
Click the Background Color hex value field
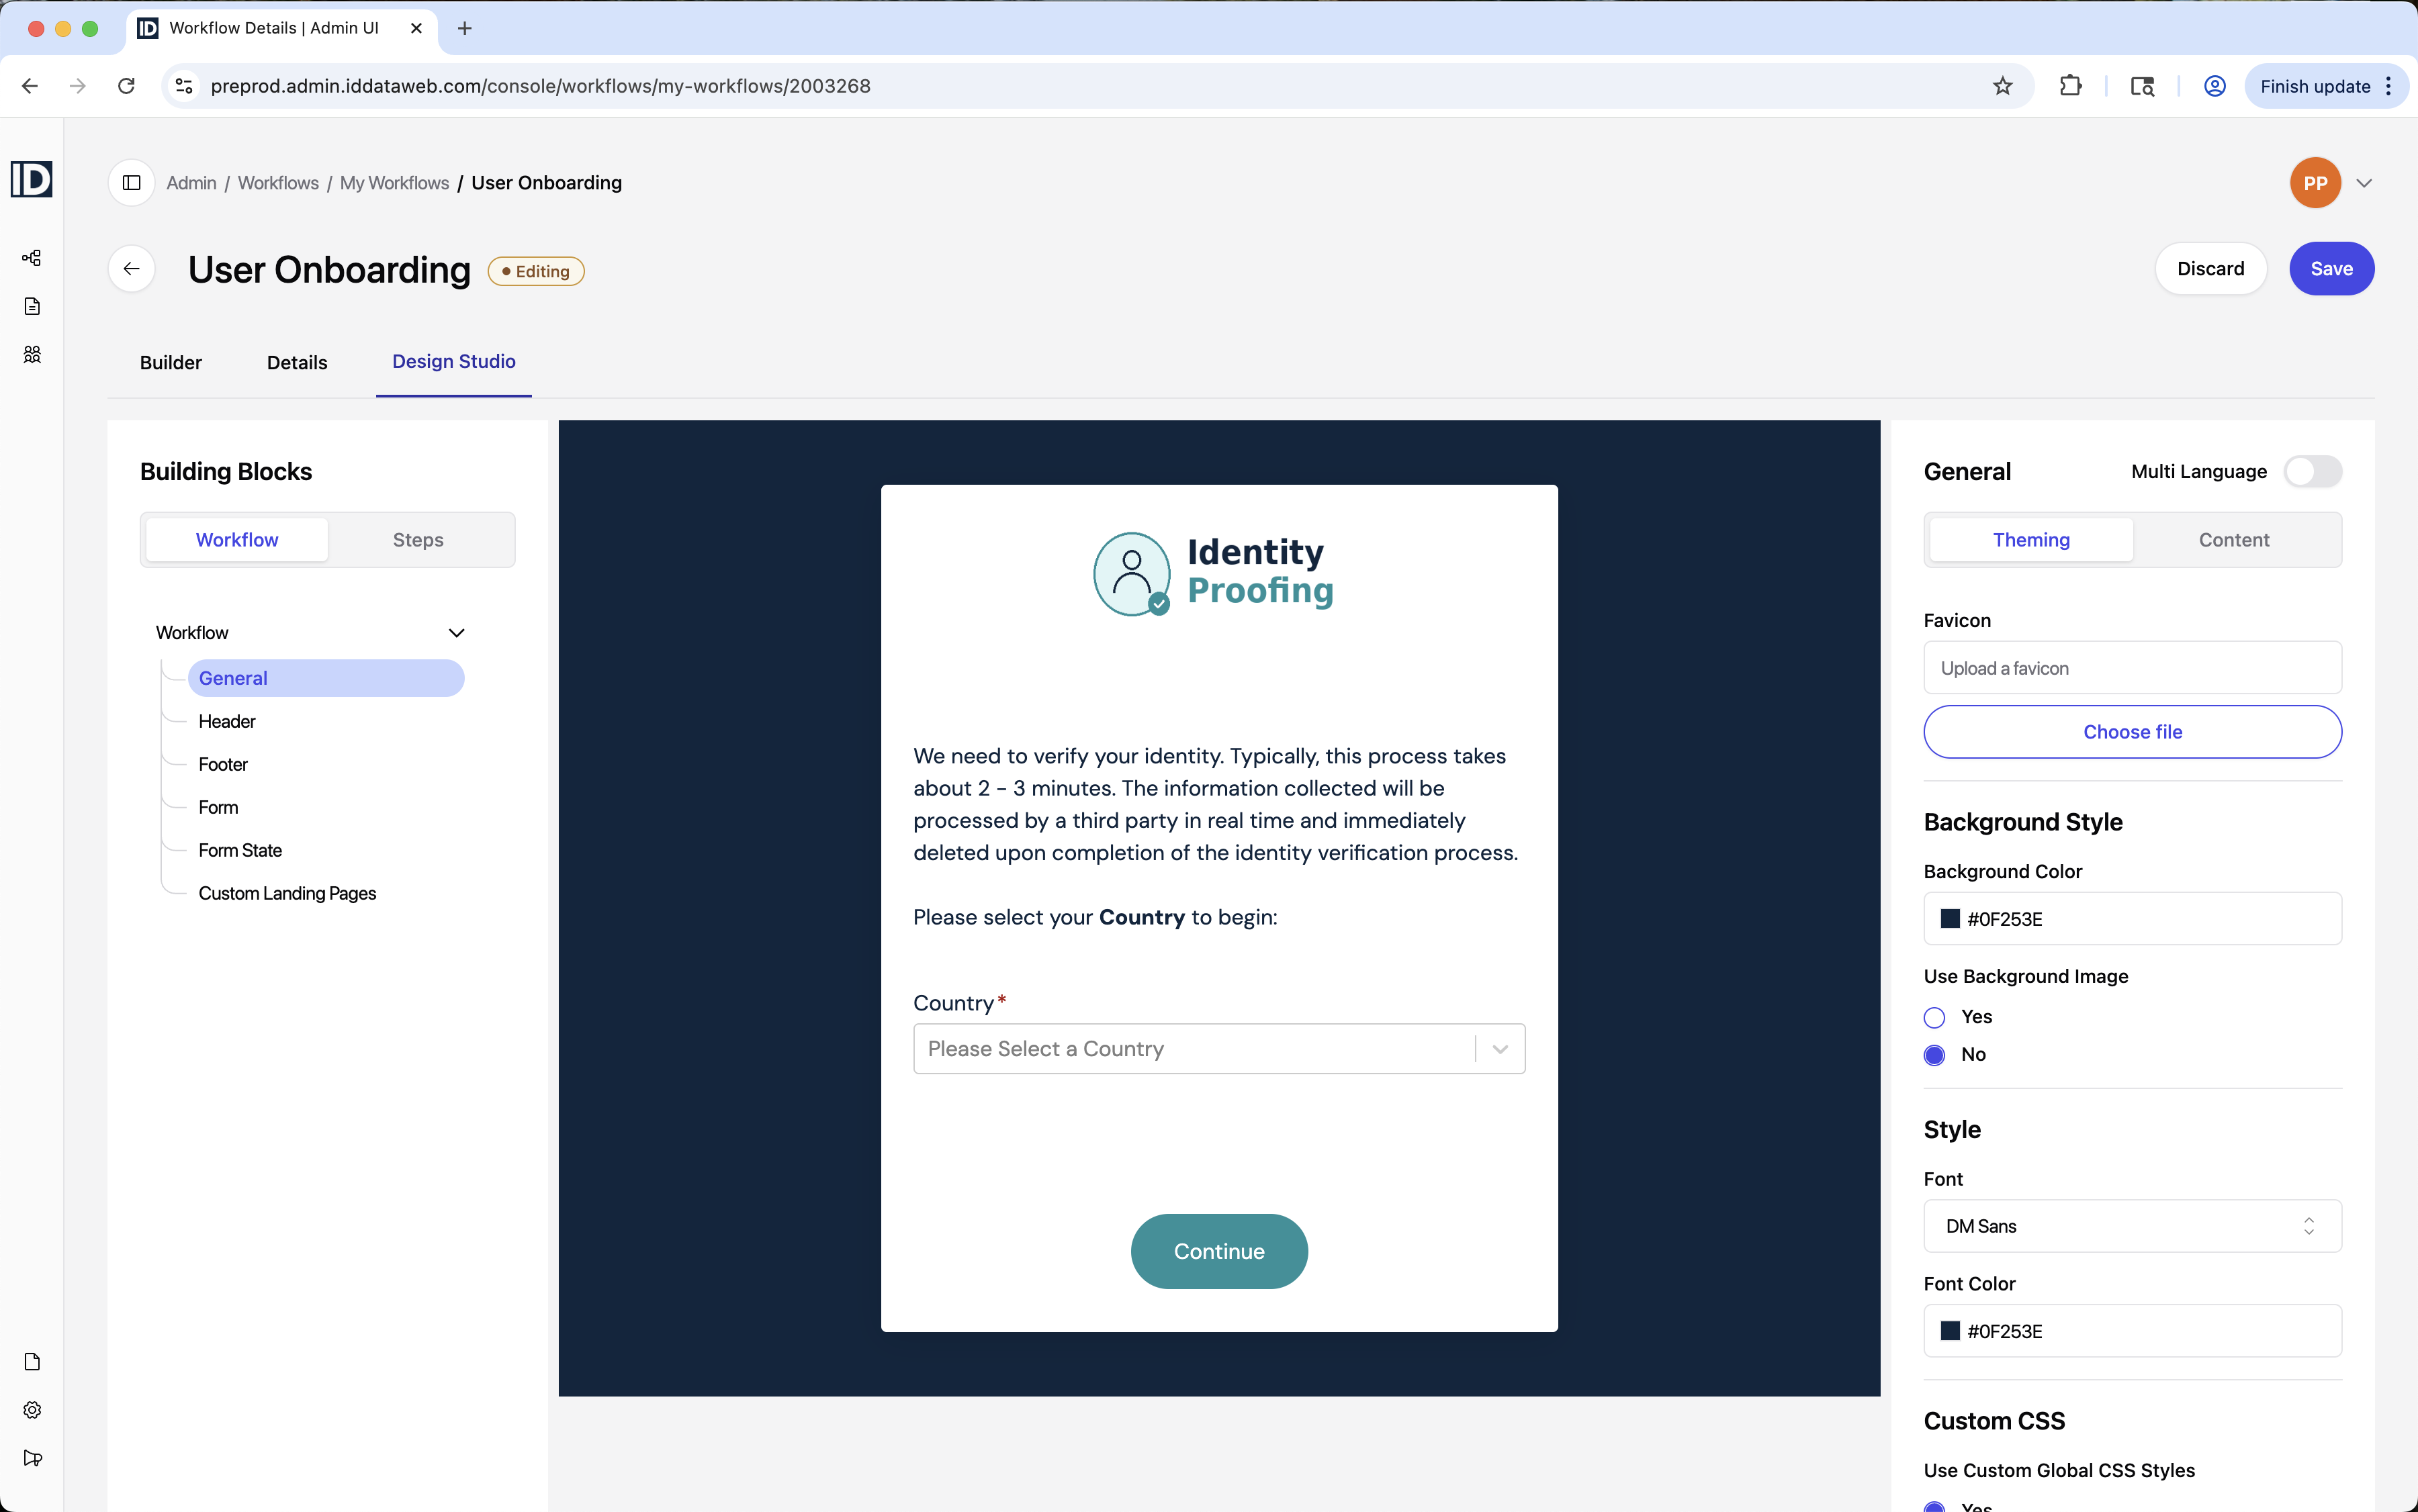pos(2132,919)
